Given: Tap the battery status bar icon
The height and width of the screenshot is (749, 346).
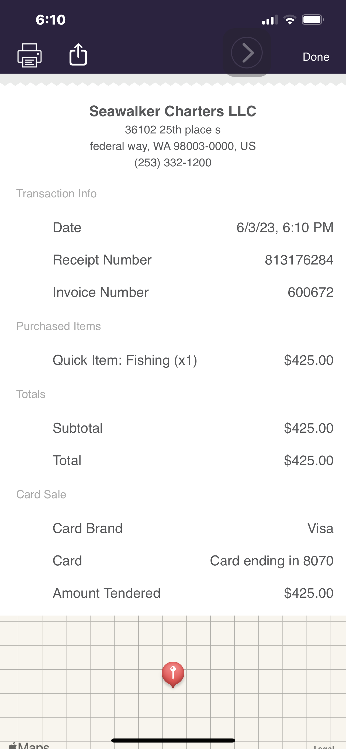Looking at the screenshot, I should (313, 20).
